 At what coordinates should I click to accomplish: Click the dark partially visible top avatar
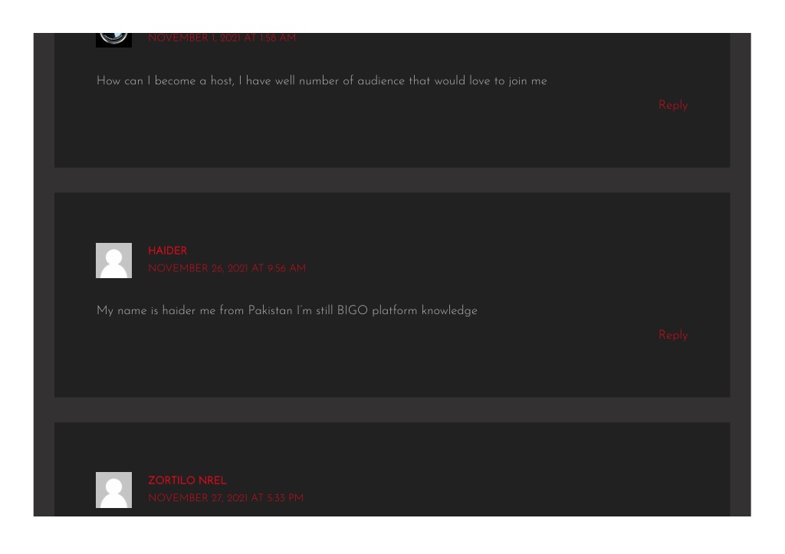(113, 40)
